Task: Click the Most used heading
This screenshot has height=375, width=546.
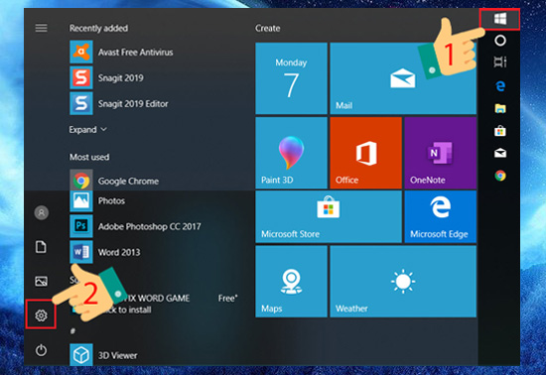Action: tap(89, 157)
